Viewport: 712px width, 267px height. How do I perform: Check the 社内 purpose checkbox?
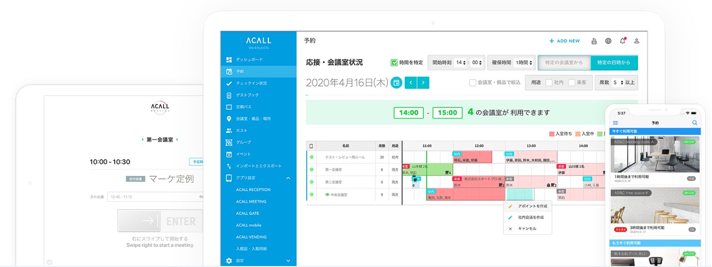pos(549,83)
